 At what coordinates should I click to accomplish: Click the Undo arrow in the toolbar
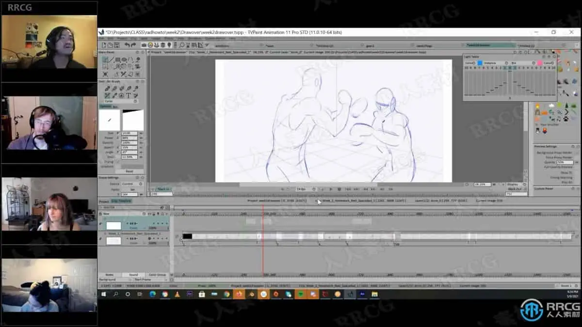[127, 45]
